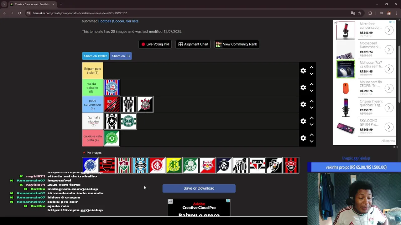Image resolution: width=401 pixels, height=225 pixels.
Task: Select the Remo crest in image pool
Action: (224, 165)
